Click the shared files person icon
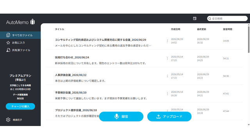250x140 pixels. 8,50
